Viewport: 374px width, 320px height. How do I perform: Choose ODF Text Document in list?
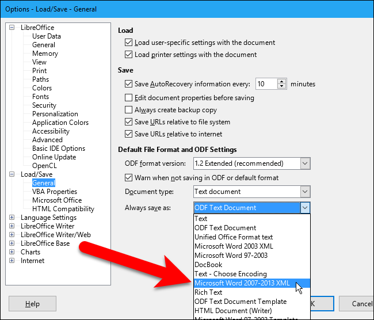(x=251, y=228)
